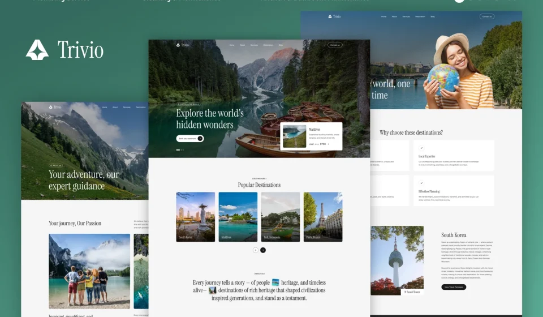The height and width of the screenshot is (317, 543).
Task: Click the checkmark icon above Local Expertise
Action: point(421,148)
